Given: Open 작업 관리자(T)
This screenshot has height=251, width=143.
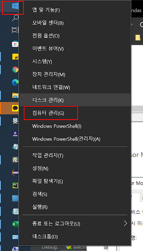Looking at the screenshot, I should pos(75,156).
